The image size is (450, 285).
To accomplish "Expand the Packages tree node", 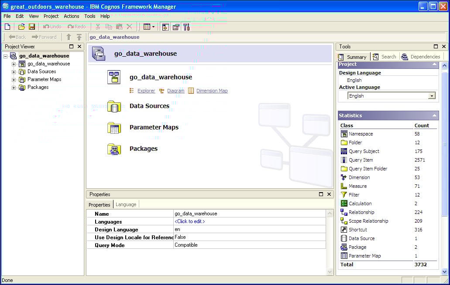I will [14, 88].
